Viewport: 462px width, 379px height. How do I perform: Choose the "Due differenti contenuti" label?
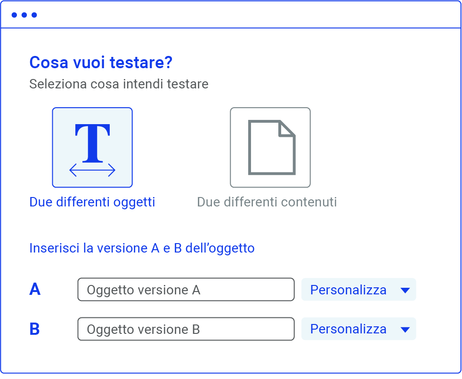(x=267, y=202)
